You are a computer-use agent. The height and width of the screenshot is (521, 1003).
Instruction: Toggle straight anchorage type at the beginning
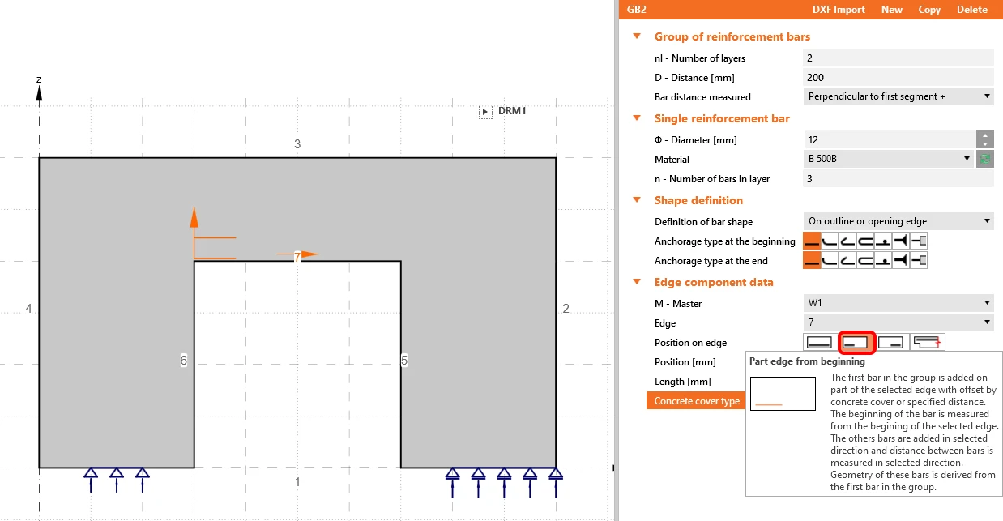coord(812,241)
